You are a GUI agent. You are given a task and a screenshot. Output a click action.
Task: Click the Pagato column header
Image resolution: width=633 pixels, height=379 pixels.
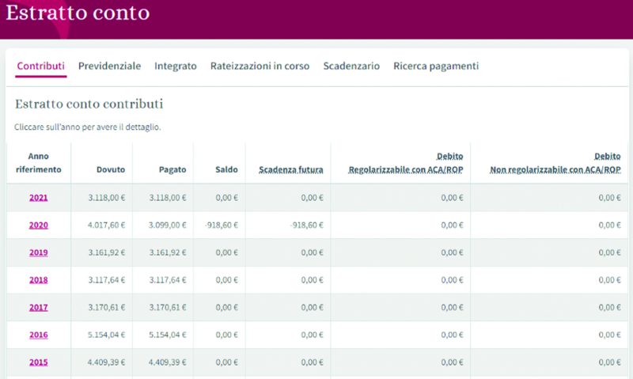[172, 170]
